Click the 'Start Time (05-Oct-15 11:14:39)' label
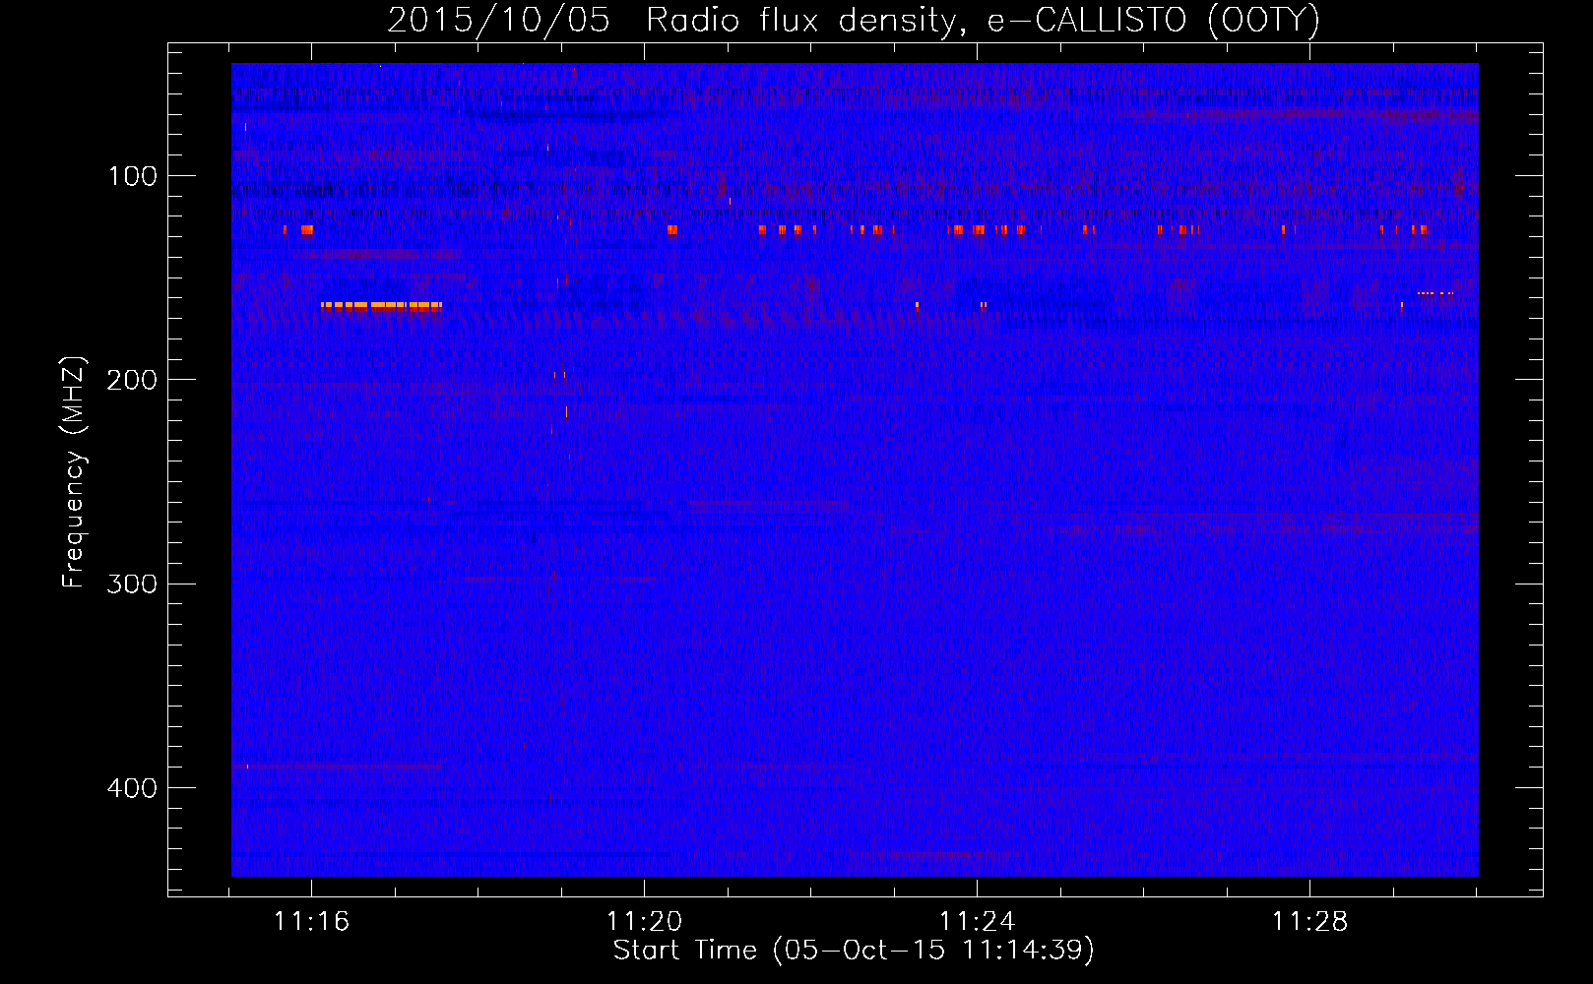Viewport: 1593px width, 984px height. tap(854, 951)
